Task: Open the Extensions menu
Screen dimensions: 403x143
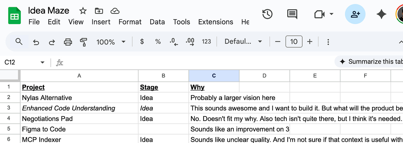Action: (216, 22)
